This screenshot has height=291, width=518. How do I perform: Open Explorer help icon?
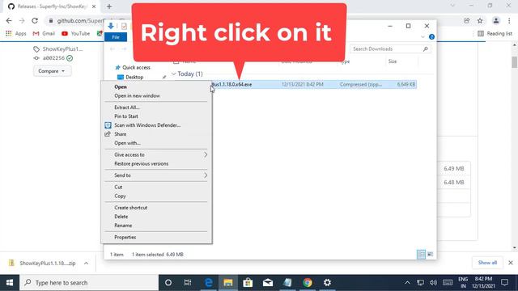[431, 37]
